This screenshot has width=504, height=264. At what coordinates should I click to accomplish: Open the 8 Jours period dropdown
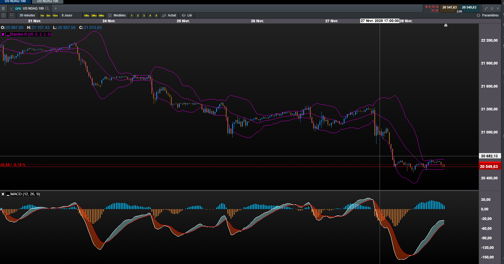pyautogui.click(x=67, y=15)
